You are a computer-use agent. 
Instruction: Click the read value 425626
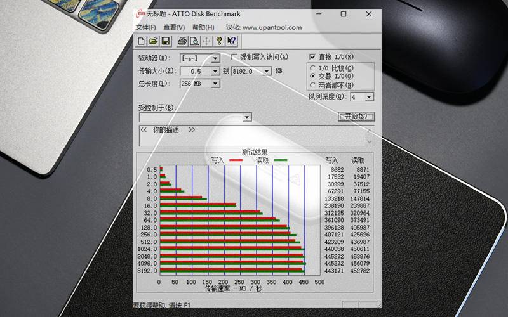click(x=359, y=235)
